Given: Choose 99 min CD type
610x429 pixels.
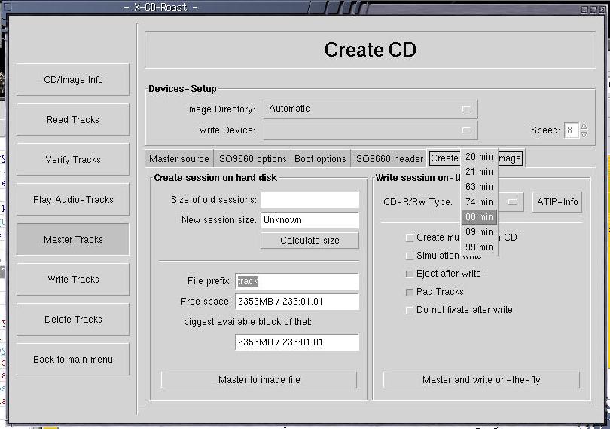Looking at the screenshot, I should [x=479, y=247].
